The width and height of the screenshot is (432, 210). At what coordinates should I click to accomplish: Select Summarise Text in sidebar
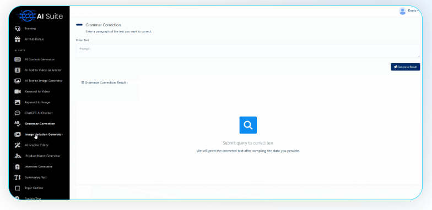coord(36,177)
